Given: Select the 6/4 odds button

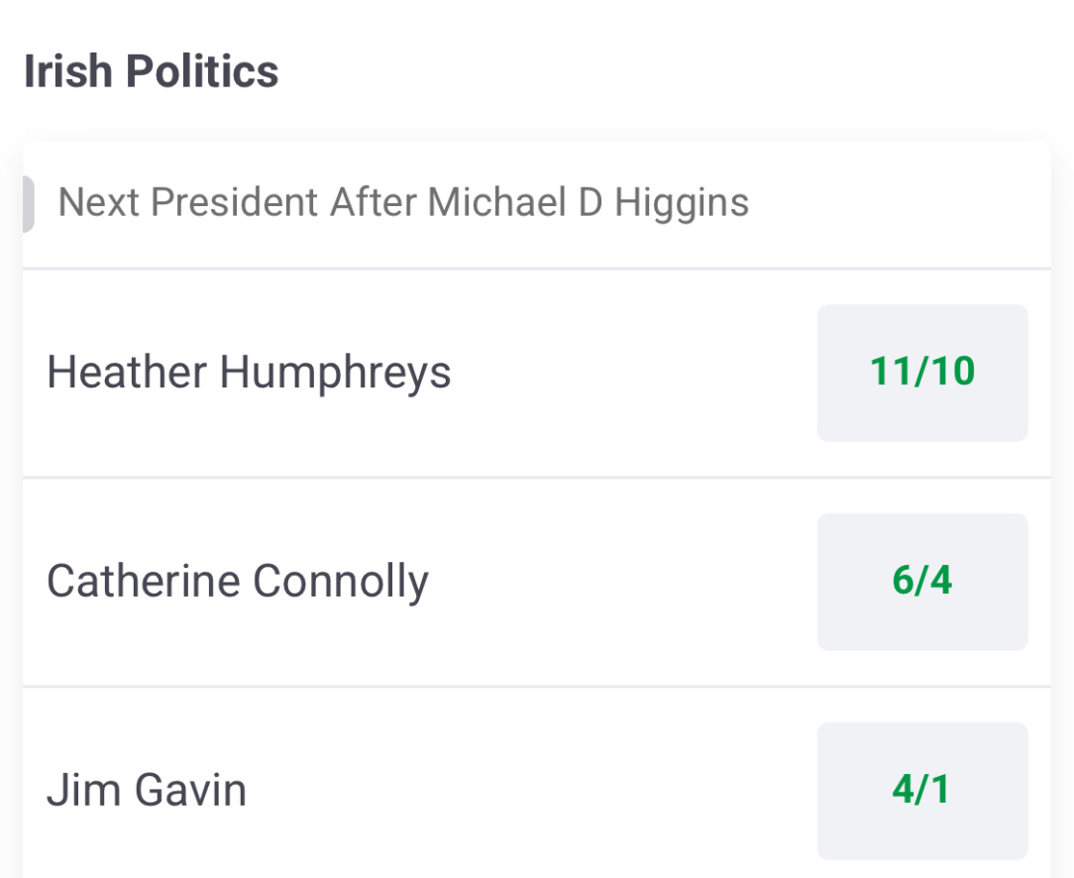Looking at the screenshot, I should click(x=921, y=582).
